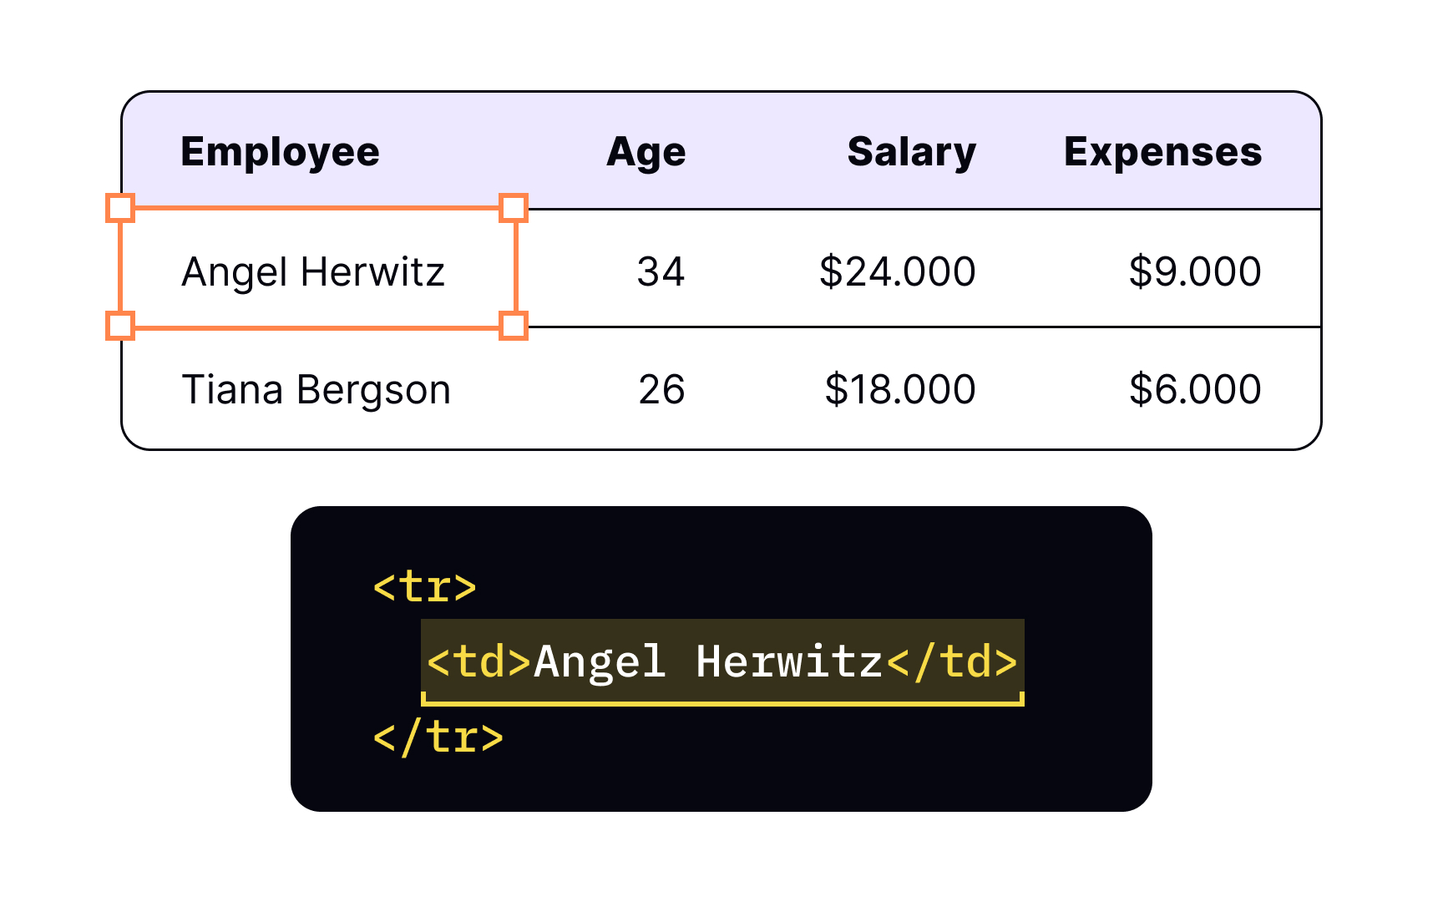Click the bottom-right orange selection handle
This screenshot has width=1443, height=902.
tap(514, 326)
